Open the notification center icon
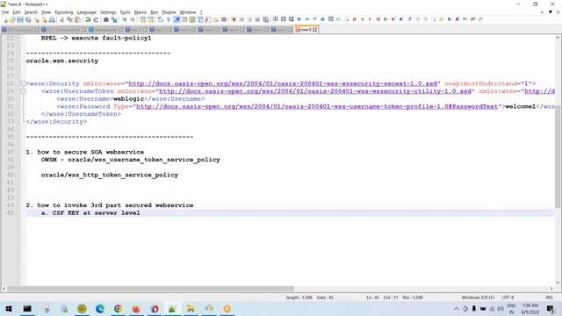Image resolution: width=562 pixels, height=316 pixels. click(x=551, y=308)
